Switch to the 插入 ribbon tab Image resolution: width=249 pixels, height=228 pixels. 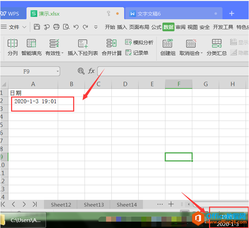[122, 27]
